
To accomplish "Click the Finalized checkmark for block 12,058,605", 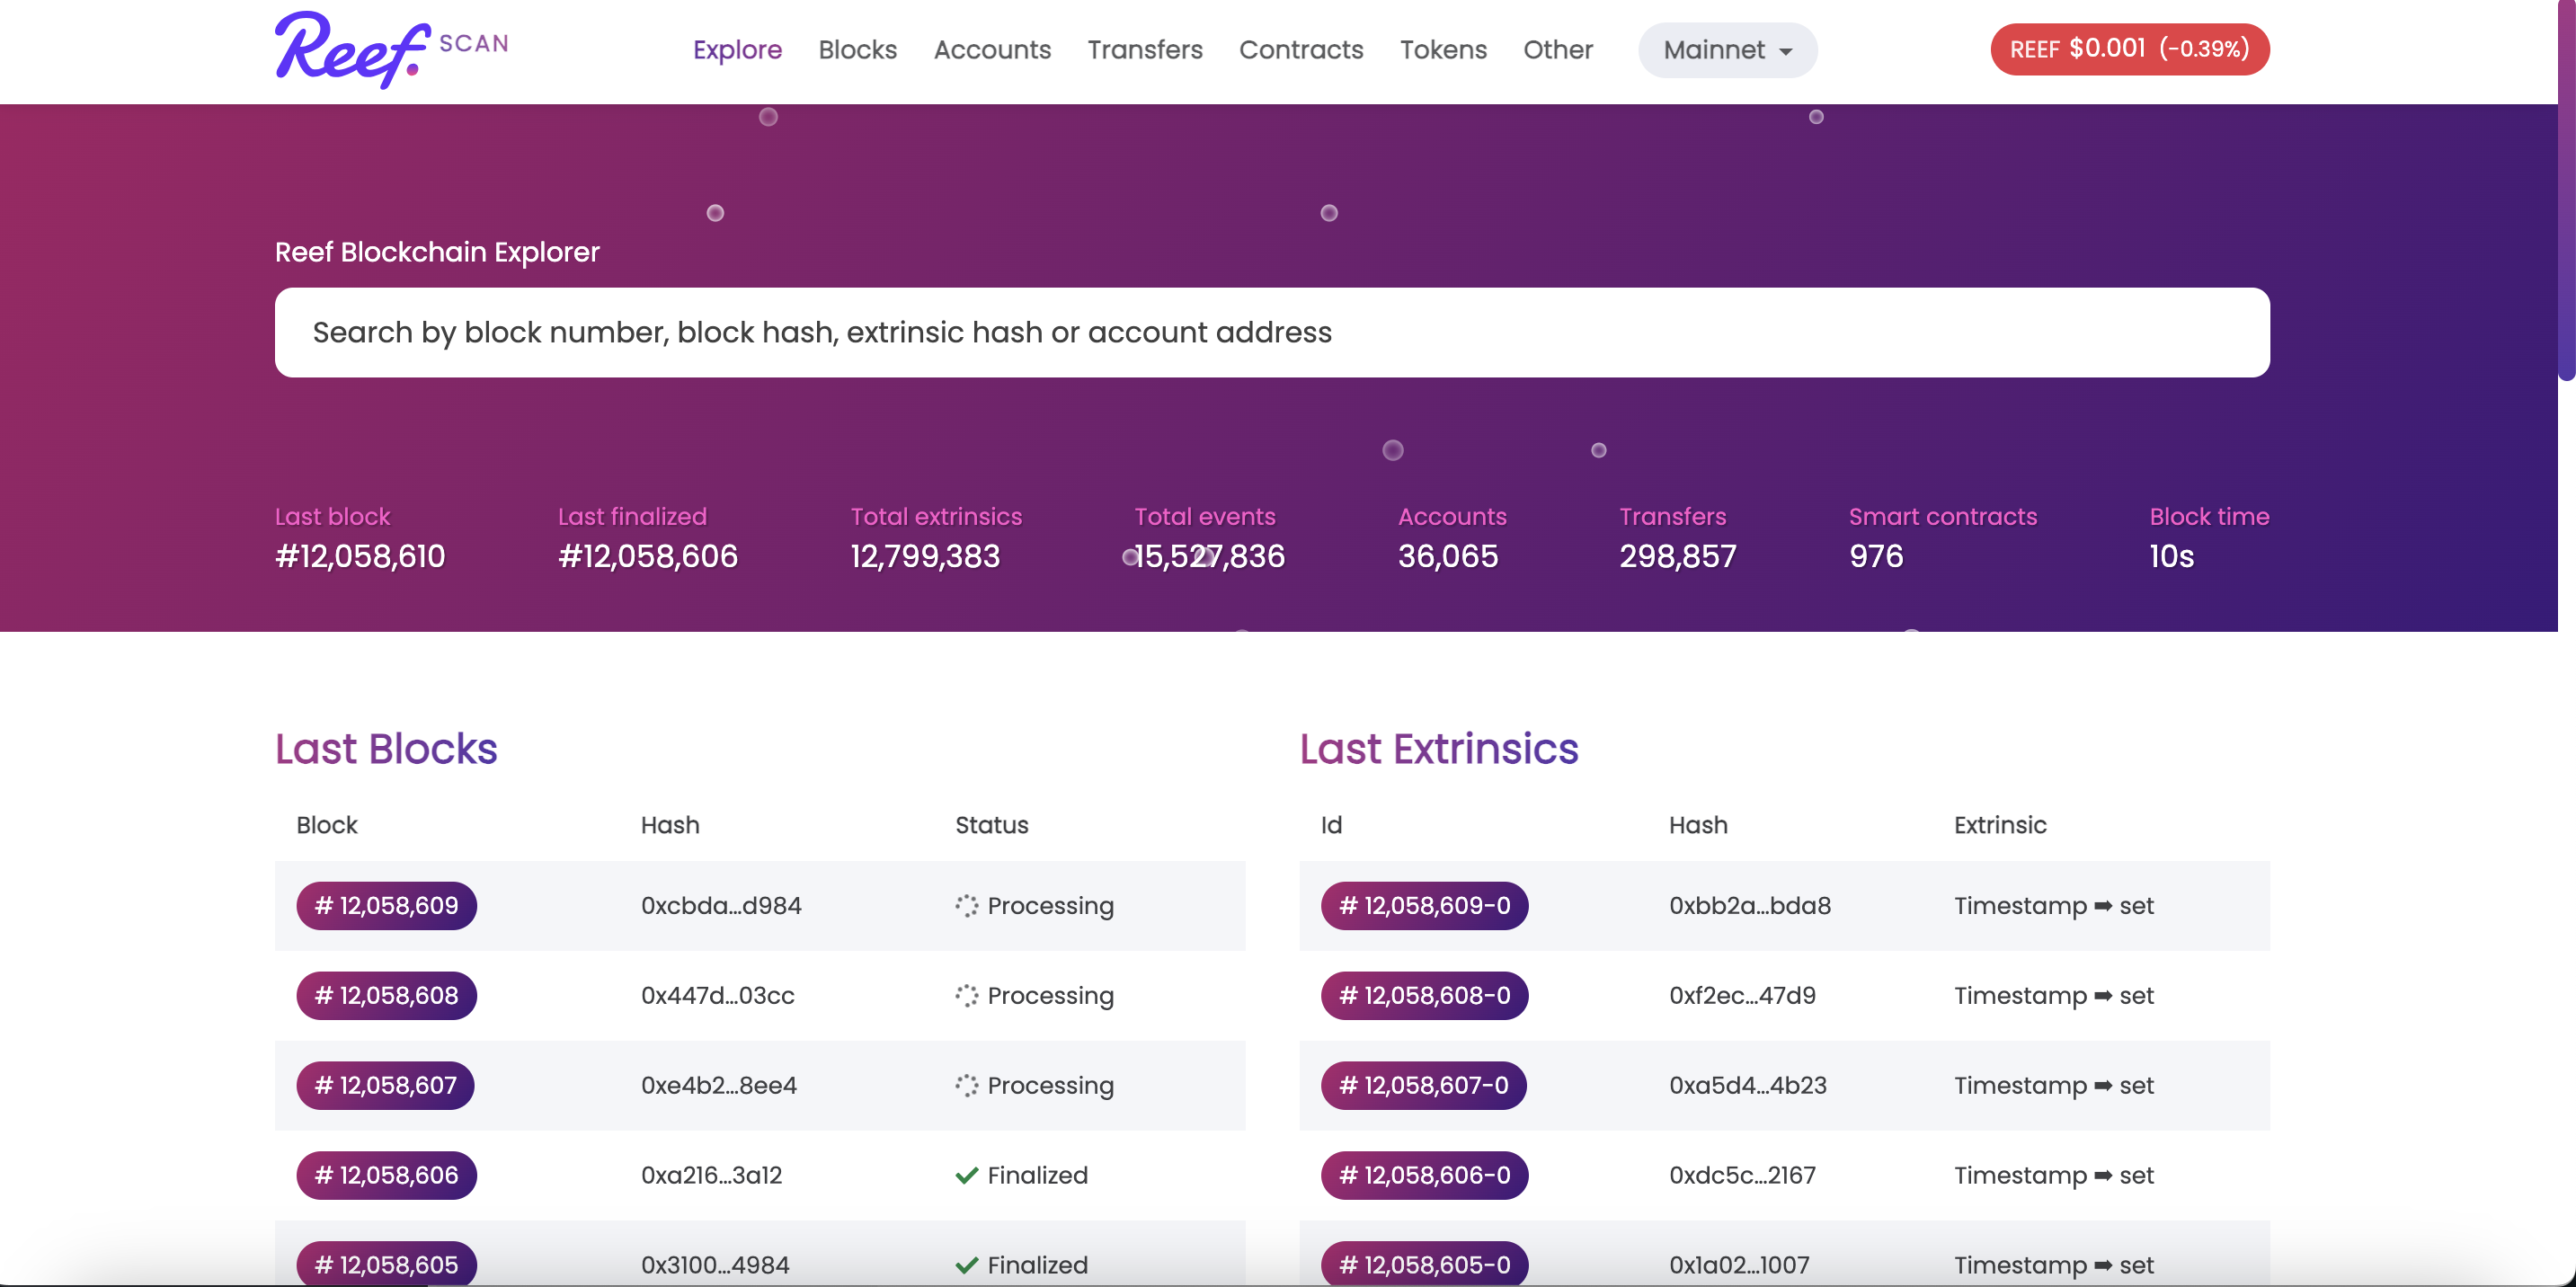I will (x=966, y=1265).
